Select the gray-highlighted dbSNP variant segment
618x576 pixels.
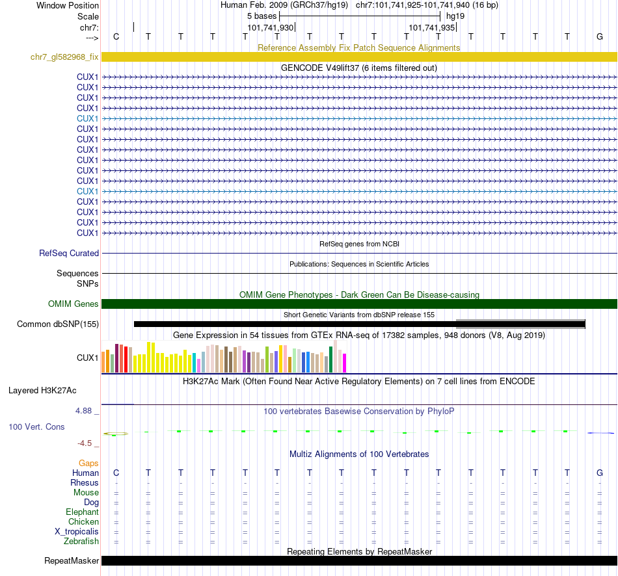[x=520, y=324]
